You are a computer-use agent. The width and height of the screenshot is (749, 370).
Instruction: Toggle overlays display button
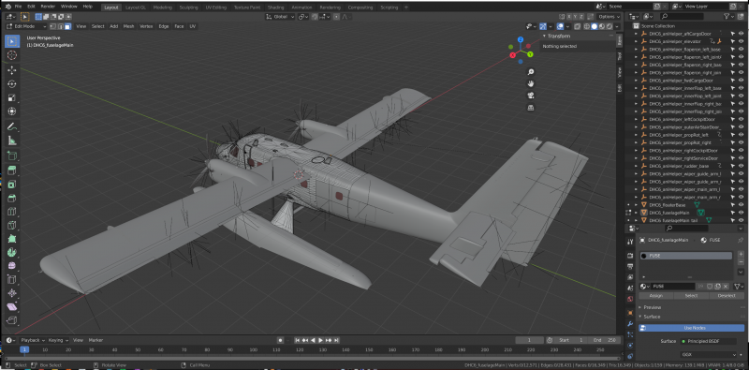tap(560, 26)
